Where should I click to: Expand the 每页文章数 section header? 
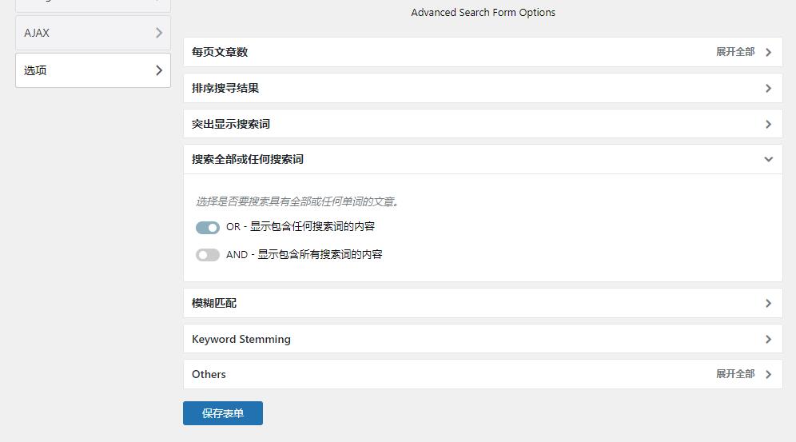point(483,52)
